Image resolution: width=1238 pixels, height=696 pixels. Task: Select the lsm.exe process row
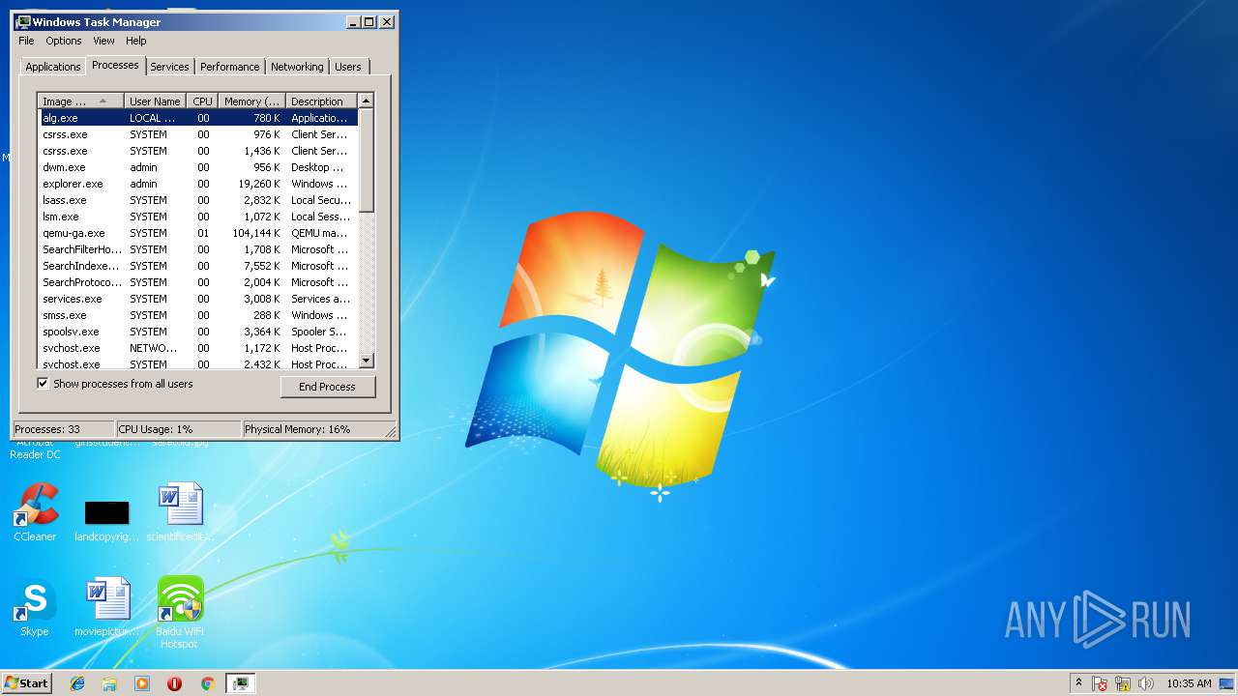pyautogui.click(x=198, y=217)
